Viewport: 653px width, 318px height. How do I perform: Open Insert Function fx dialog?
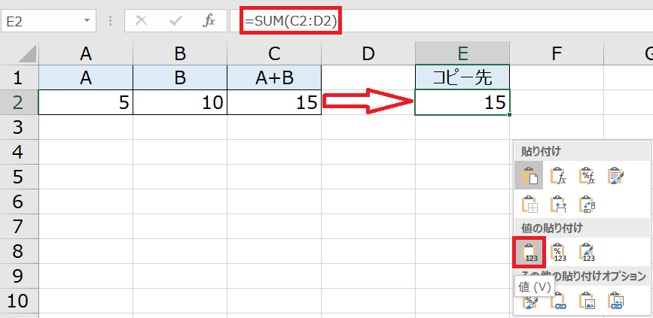pos(209,21)
